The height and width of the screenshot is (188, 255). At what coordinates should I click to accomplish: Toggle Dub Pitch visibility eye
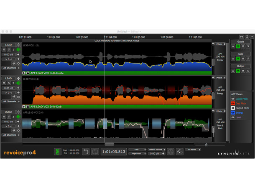coord(233,103)
